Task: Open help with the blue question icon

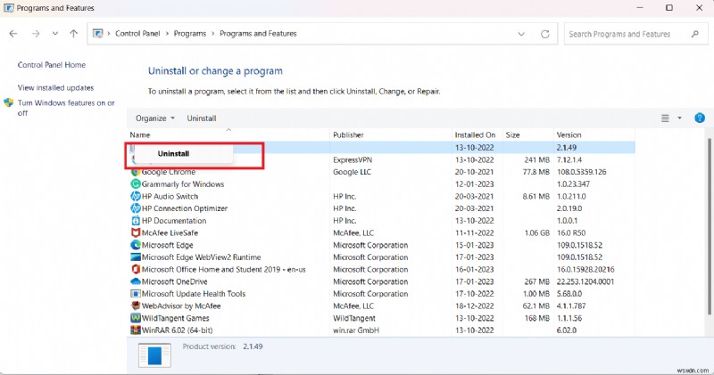Action: pyautogui.click(x=700, y=118)
